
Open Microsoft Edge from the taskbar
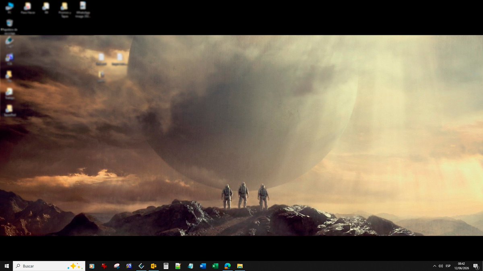(227, 266)
